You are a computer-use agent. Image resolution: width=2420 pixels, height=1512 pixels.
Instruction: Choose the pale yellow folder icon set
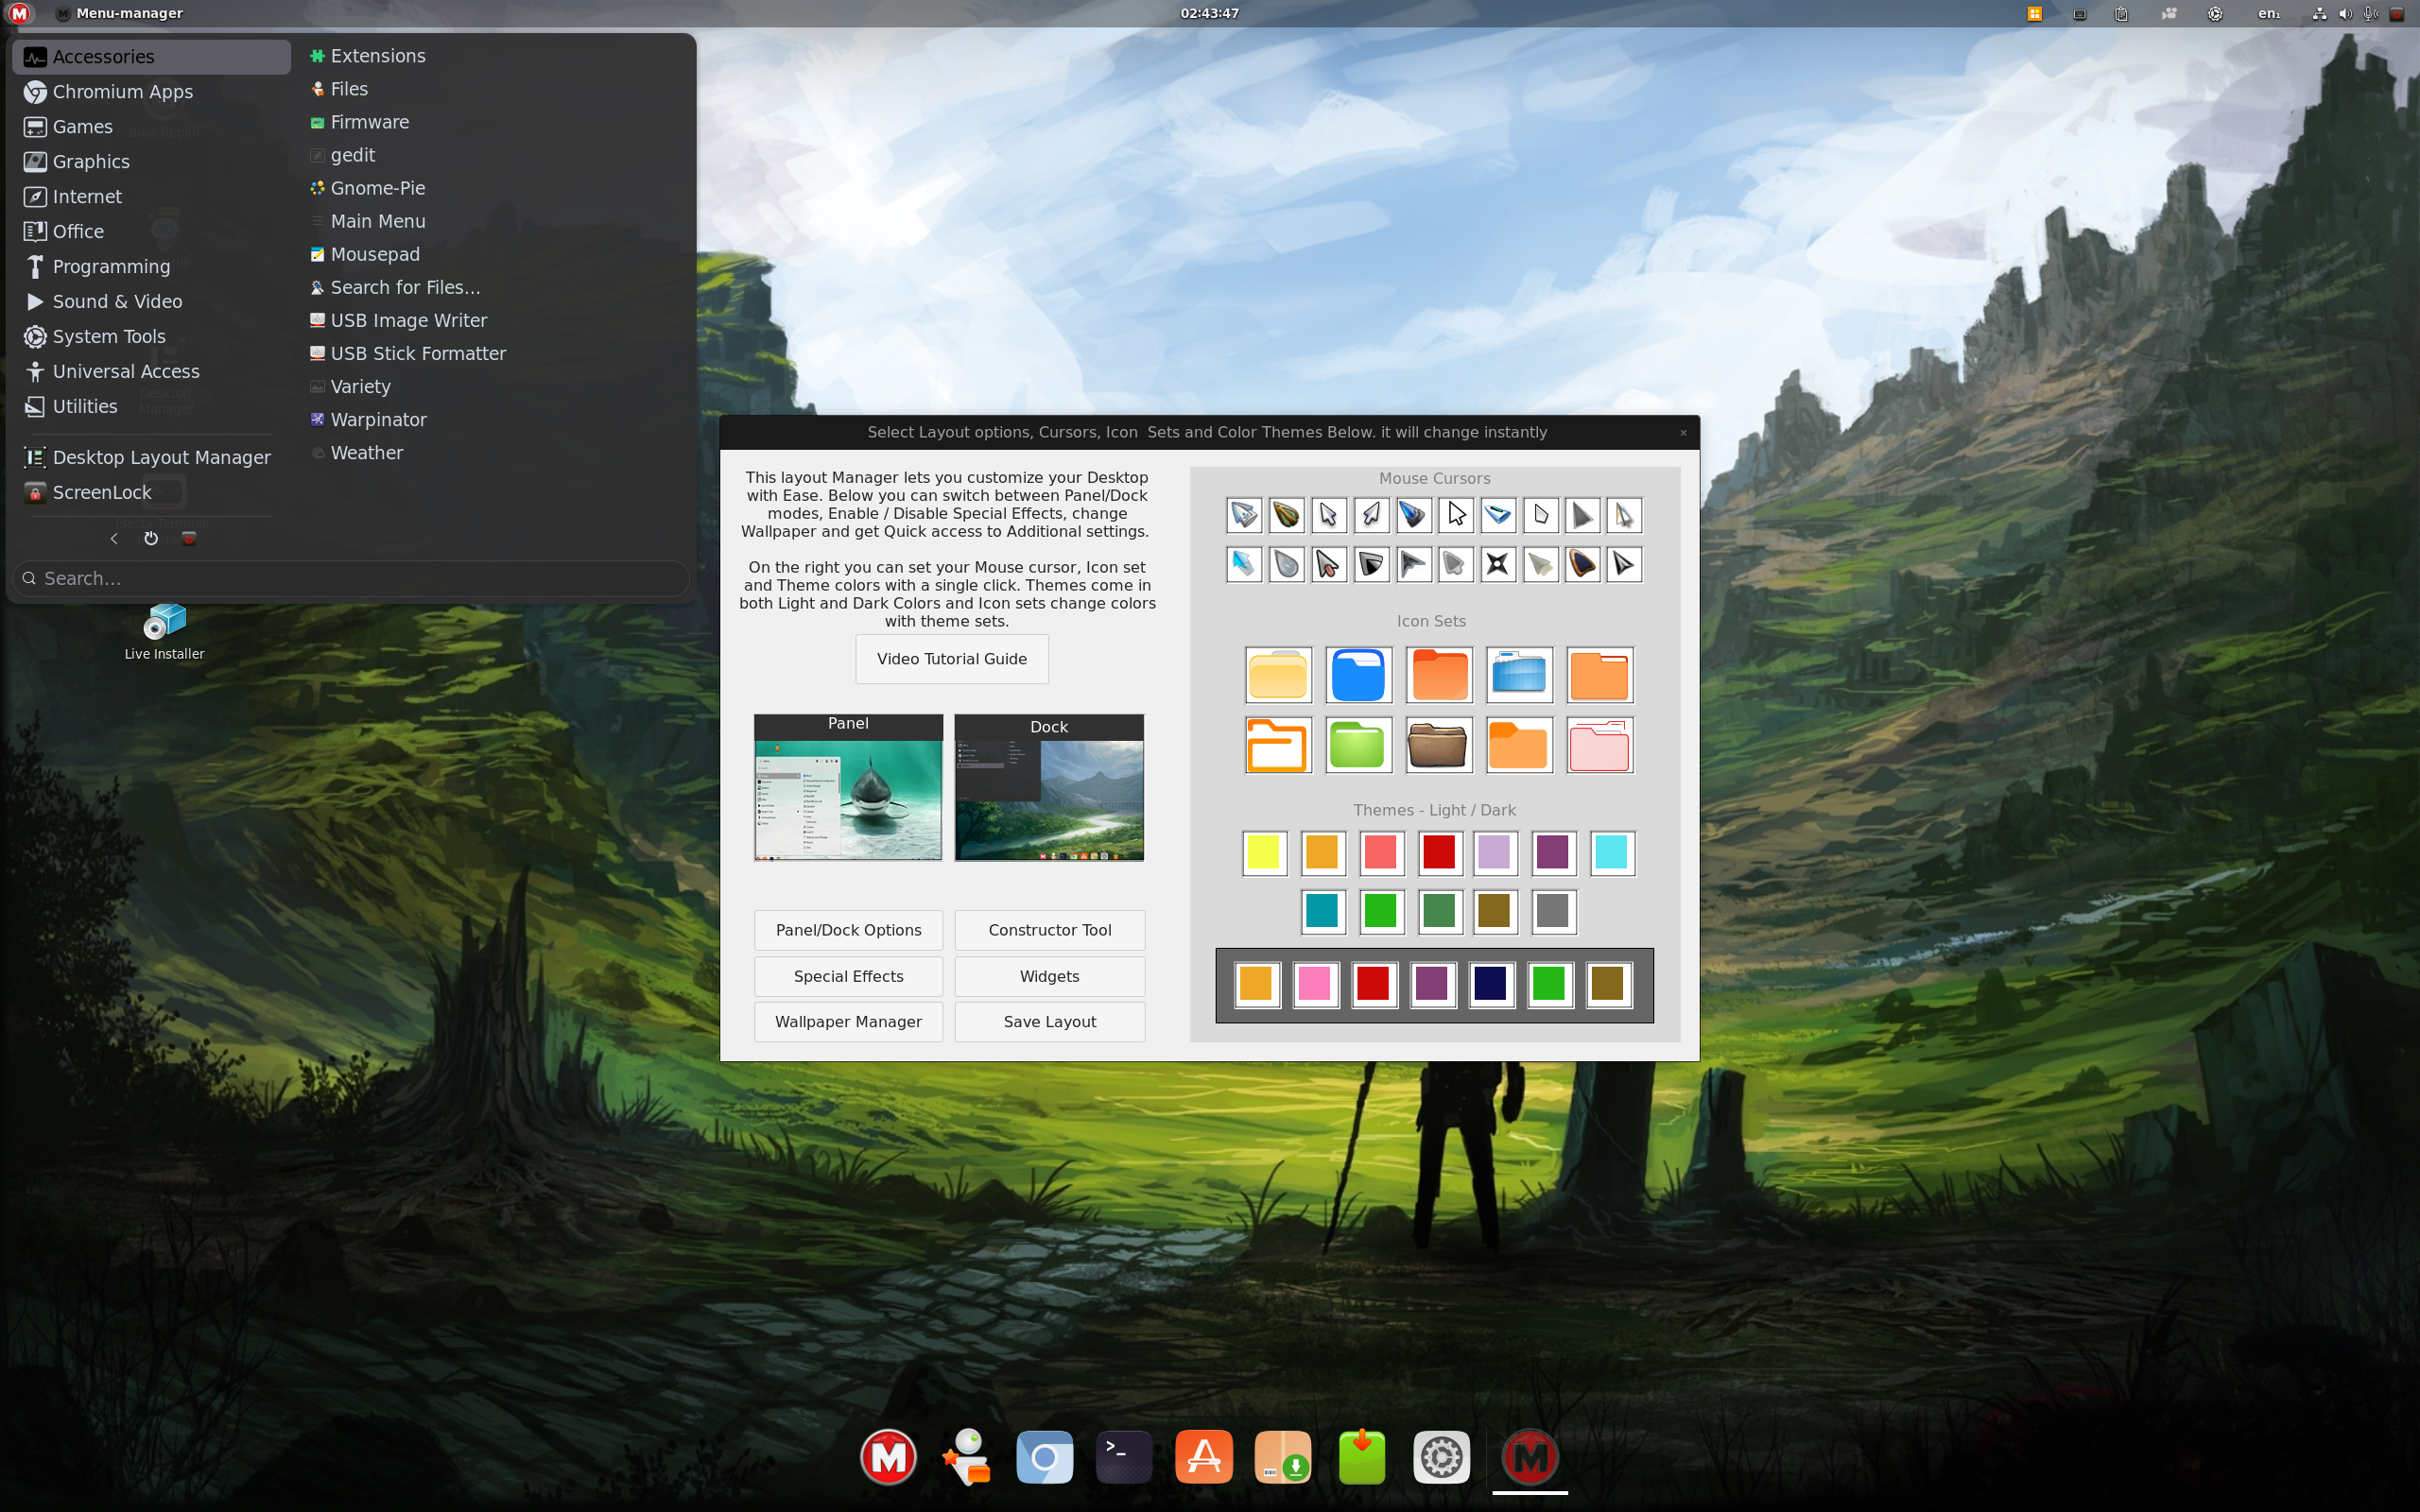point(1278,675)
